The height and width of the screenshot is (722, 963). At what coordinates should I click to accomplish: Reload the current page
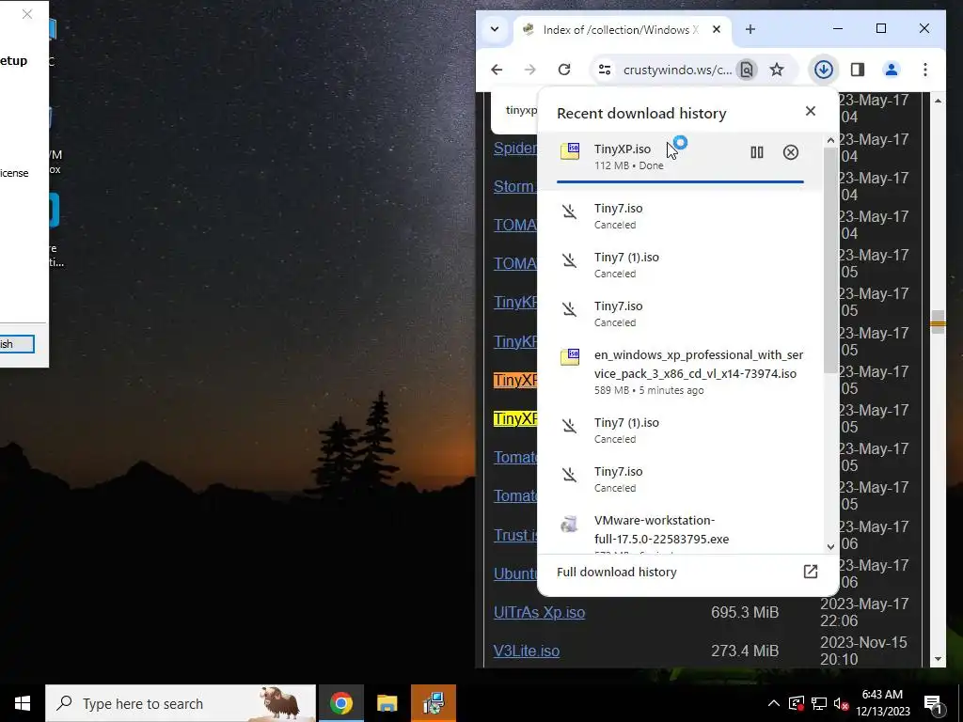[x=564, y=70]
